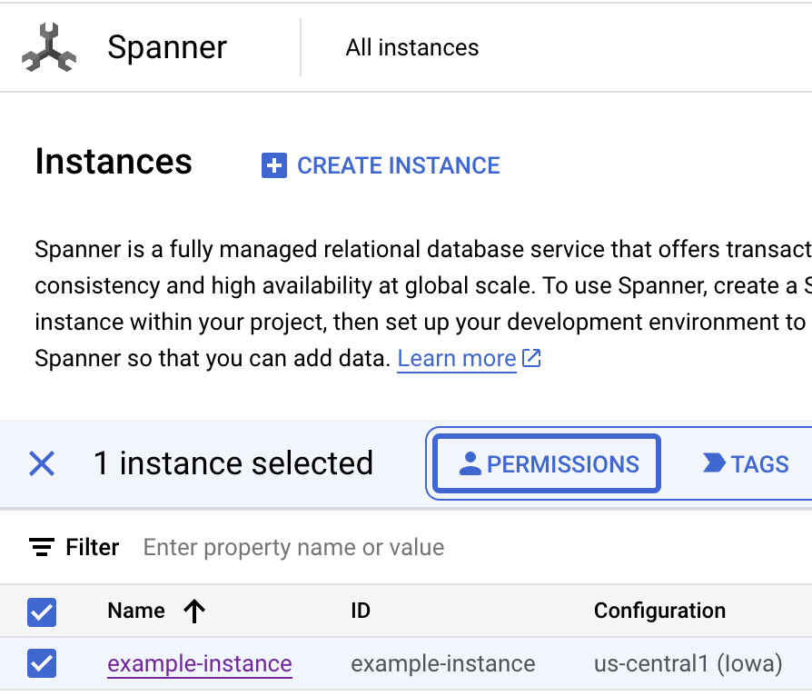The width and height of the screenshot is (812, 696).
Task: Click the Learn more link
Action: tap(456, 358)
